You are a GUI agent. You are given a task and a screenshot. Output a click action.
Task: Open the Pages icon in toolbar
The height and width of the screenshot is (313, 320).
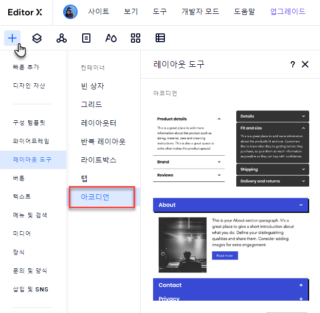[x=86, y=38]
